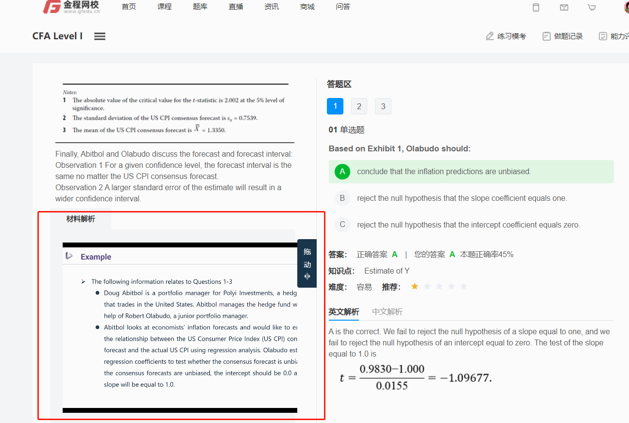Screen dimensions: 629x423
Task: Jump to question 1
Action: [x=335, y=106]
